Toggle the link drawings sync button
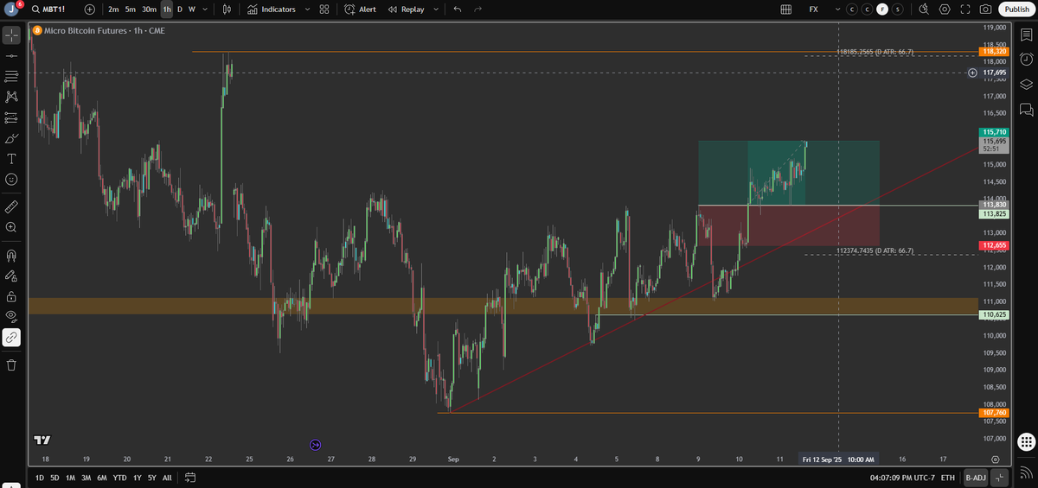 pos(11,337)
